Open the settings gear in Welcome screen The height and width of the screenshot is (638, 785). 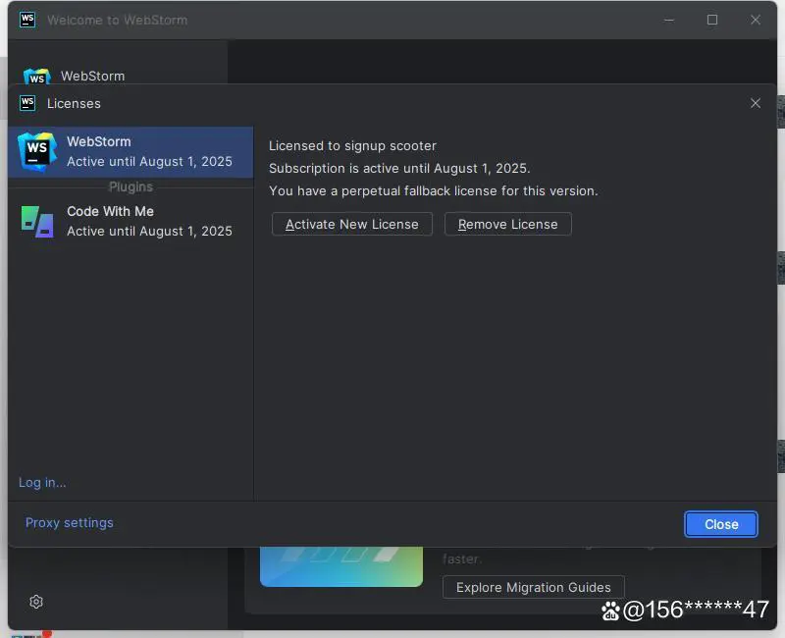(x=36, y=602)
